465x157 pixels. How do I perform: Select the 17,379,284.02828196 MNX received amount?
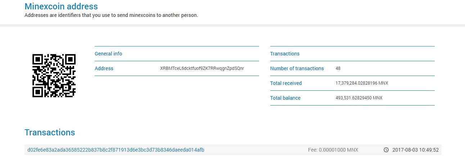point(362,83)
